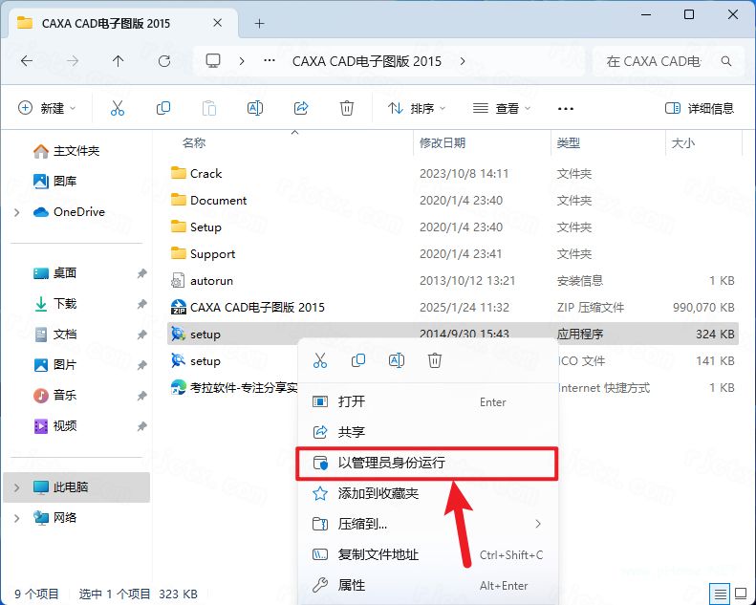Open the Crack folder
The image size is (756, 605).
453,173
